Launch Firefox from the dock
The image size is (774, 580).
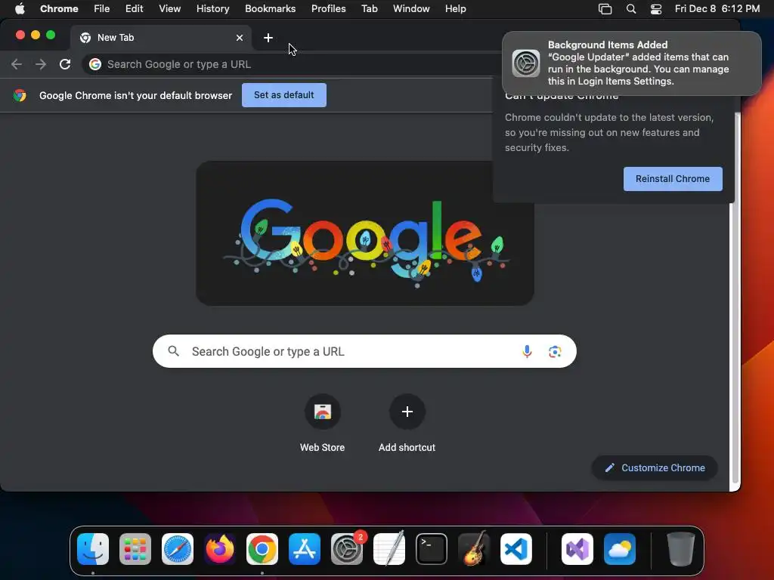(x=220, y=549)
